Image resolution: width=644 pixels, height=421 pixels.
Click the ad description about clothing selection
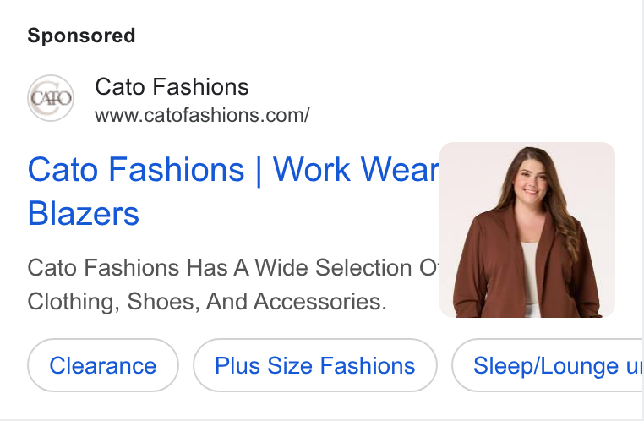pos(233,285)
